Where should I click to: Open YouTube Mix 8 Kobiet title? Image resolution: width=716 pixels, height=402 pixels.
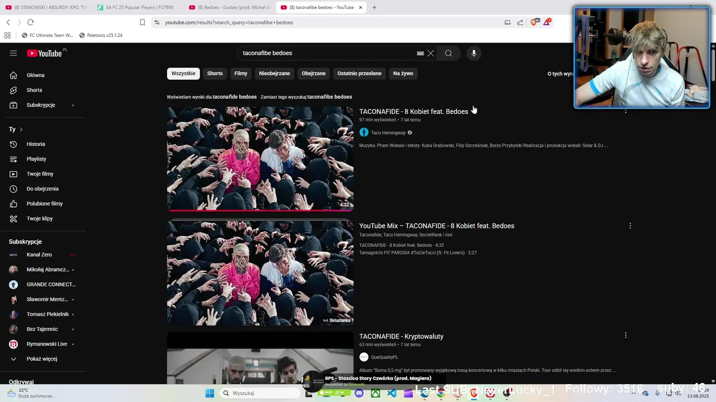pos(436,226)
